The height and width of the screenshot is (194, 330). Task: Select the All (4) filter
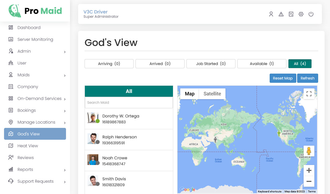click(x=300, y=64)
